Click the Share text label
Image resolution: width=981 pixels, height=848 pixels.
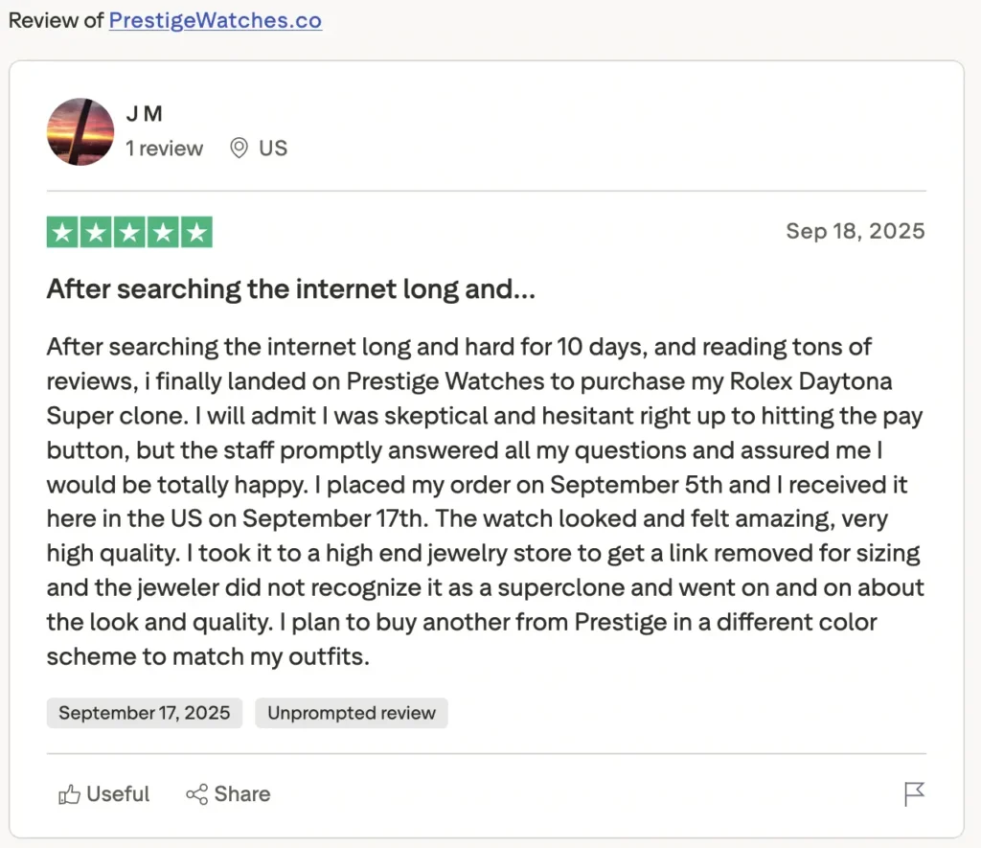point(241,793)
